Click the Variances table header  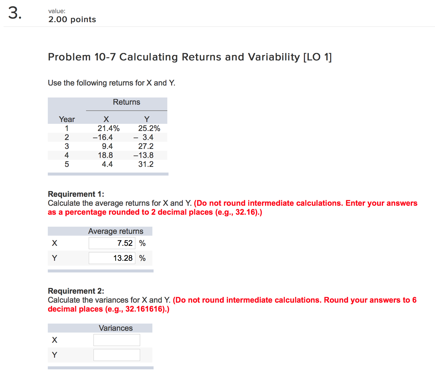[116, 328]
